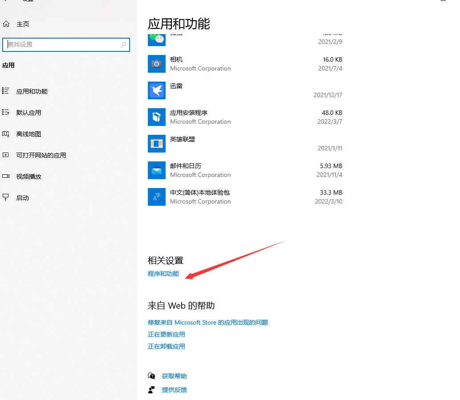Open 离线地图 sidebar section
This screenshot has height=400, width=460.
[29, 134]
